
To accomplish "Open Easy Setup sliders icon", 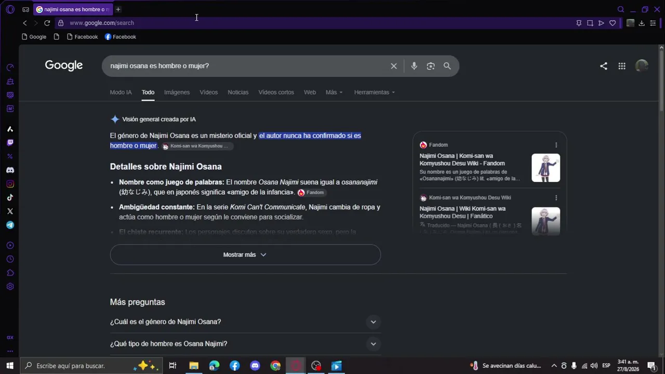I will [x=653, y=23].
